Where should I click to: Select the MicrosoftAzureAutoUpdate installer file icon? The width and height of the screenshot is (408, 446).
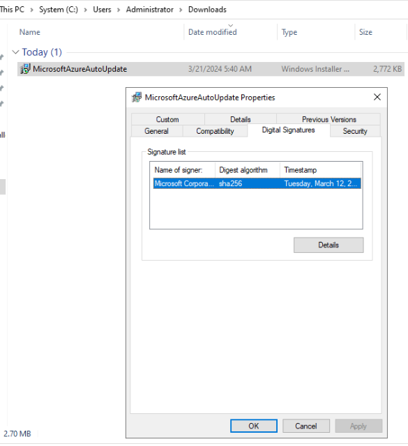(x=25, y=69)
